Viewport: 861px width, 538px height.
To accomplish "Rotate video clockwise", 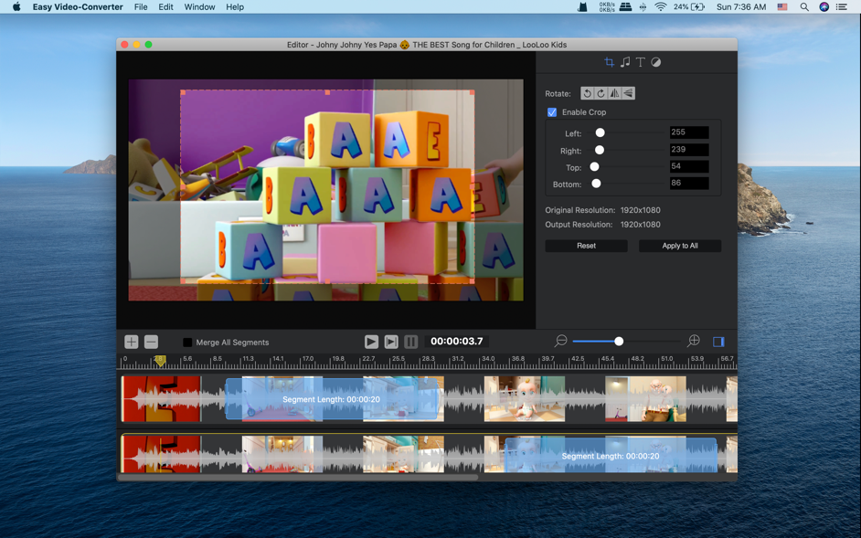I will coord(601,93).
